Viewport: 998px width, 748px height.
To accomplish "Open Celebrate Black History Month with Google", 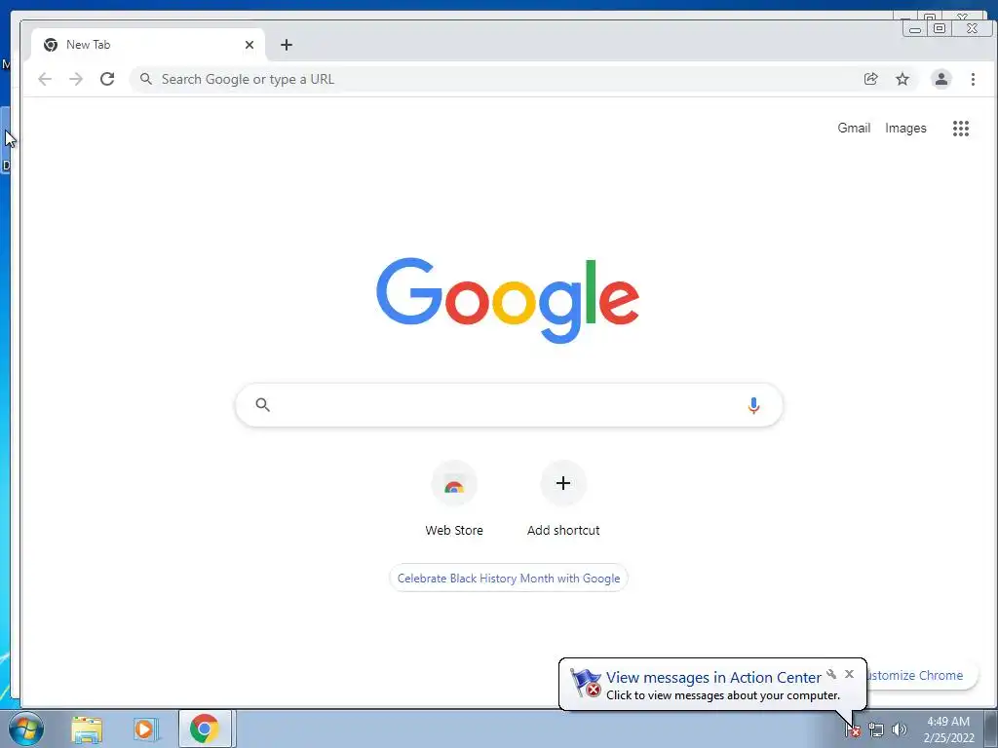I will [509, 579].
